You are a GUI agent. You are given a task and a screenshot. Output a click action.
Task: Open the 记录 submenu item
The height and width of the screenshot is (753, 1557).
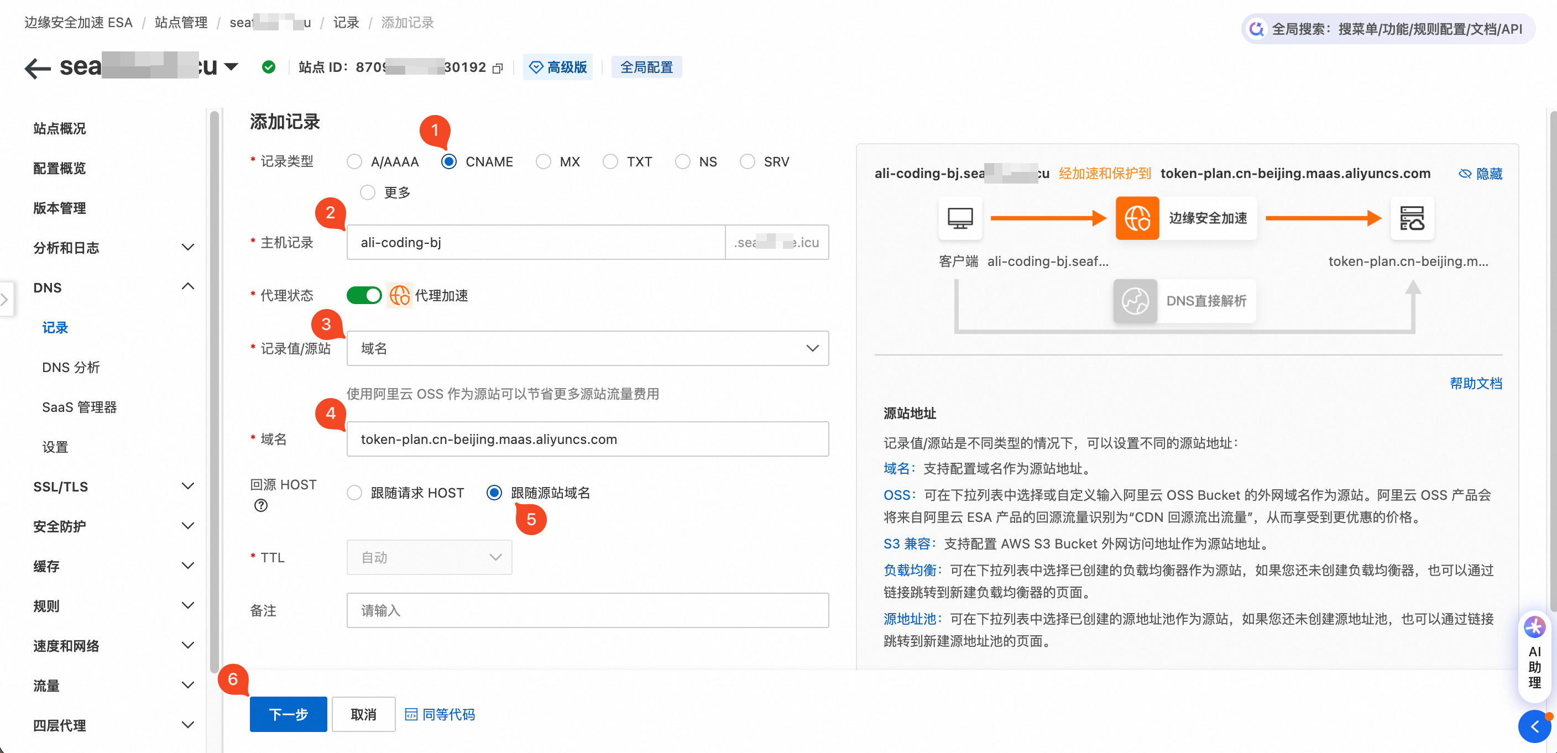(55, 328)
